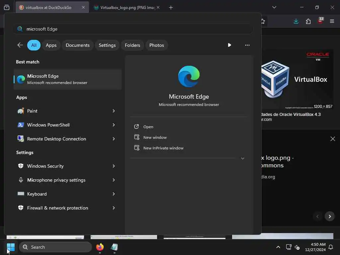Go to next image with right arrow
The height and width of the screenshot is (255, 340).
click(330, 216)
